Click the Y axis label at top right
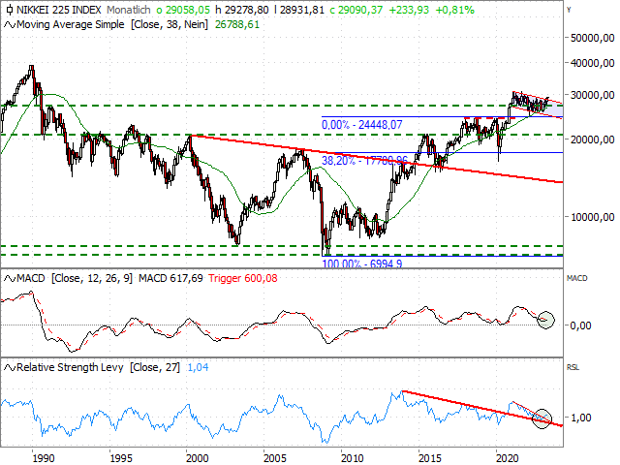Screen dimensions: 620x465 [569, 10]
